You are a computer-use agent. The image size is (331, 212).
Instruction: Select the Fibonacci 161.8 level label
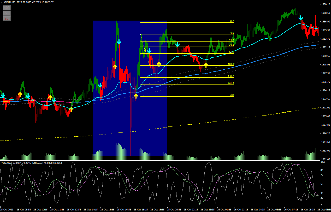[231, 84]
